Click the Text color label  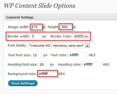click(59, 55)
